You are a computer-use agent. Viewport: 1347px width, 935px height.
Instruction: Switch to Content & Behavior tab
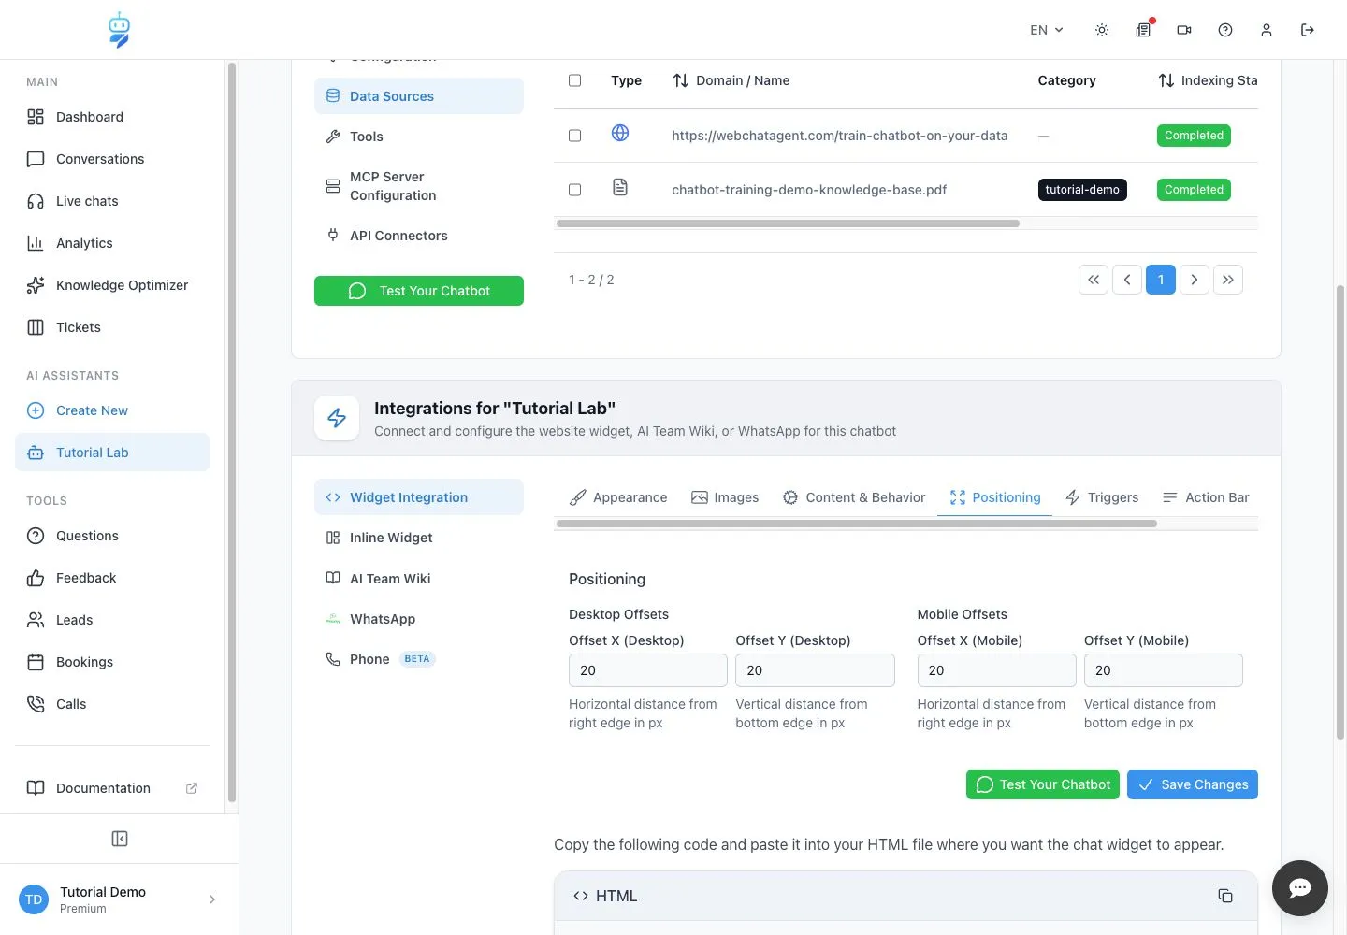(x=854, y=497)
